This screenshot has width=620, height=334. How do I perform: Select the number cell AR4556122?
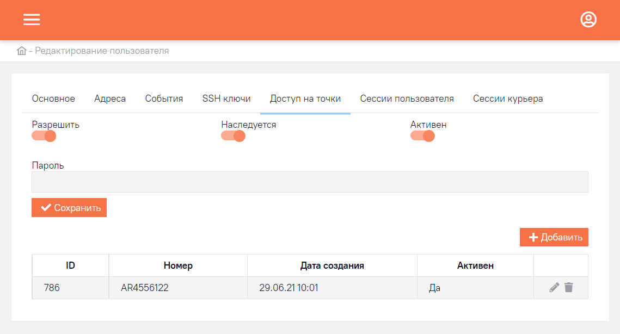coord(178,288)
